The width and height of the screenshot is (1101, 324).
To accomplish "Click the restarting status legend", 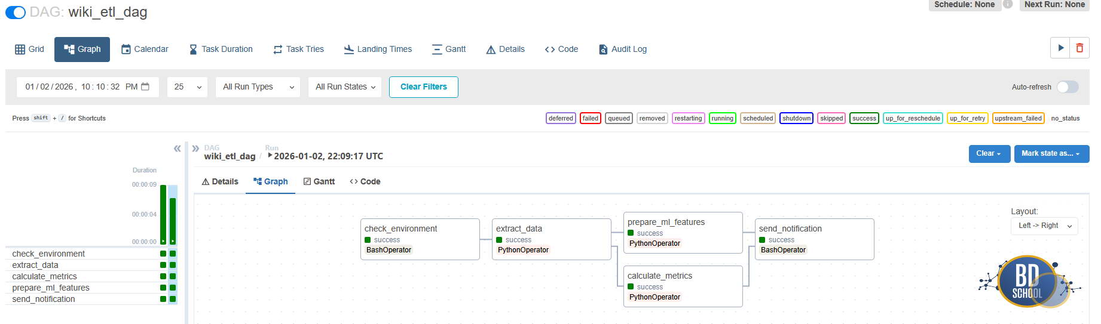I will point(688,118).
